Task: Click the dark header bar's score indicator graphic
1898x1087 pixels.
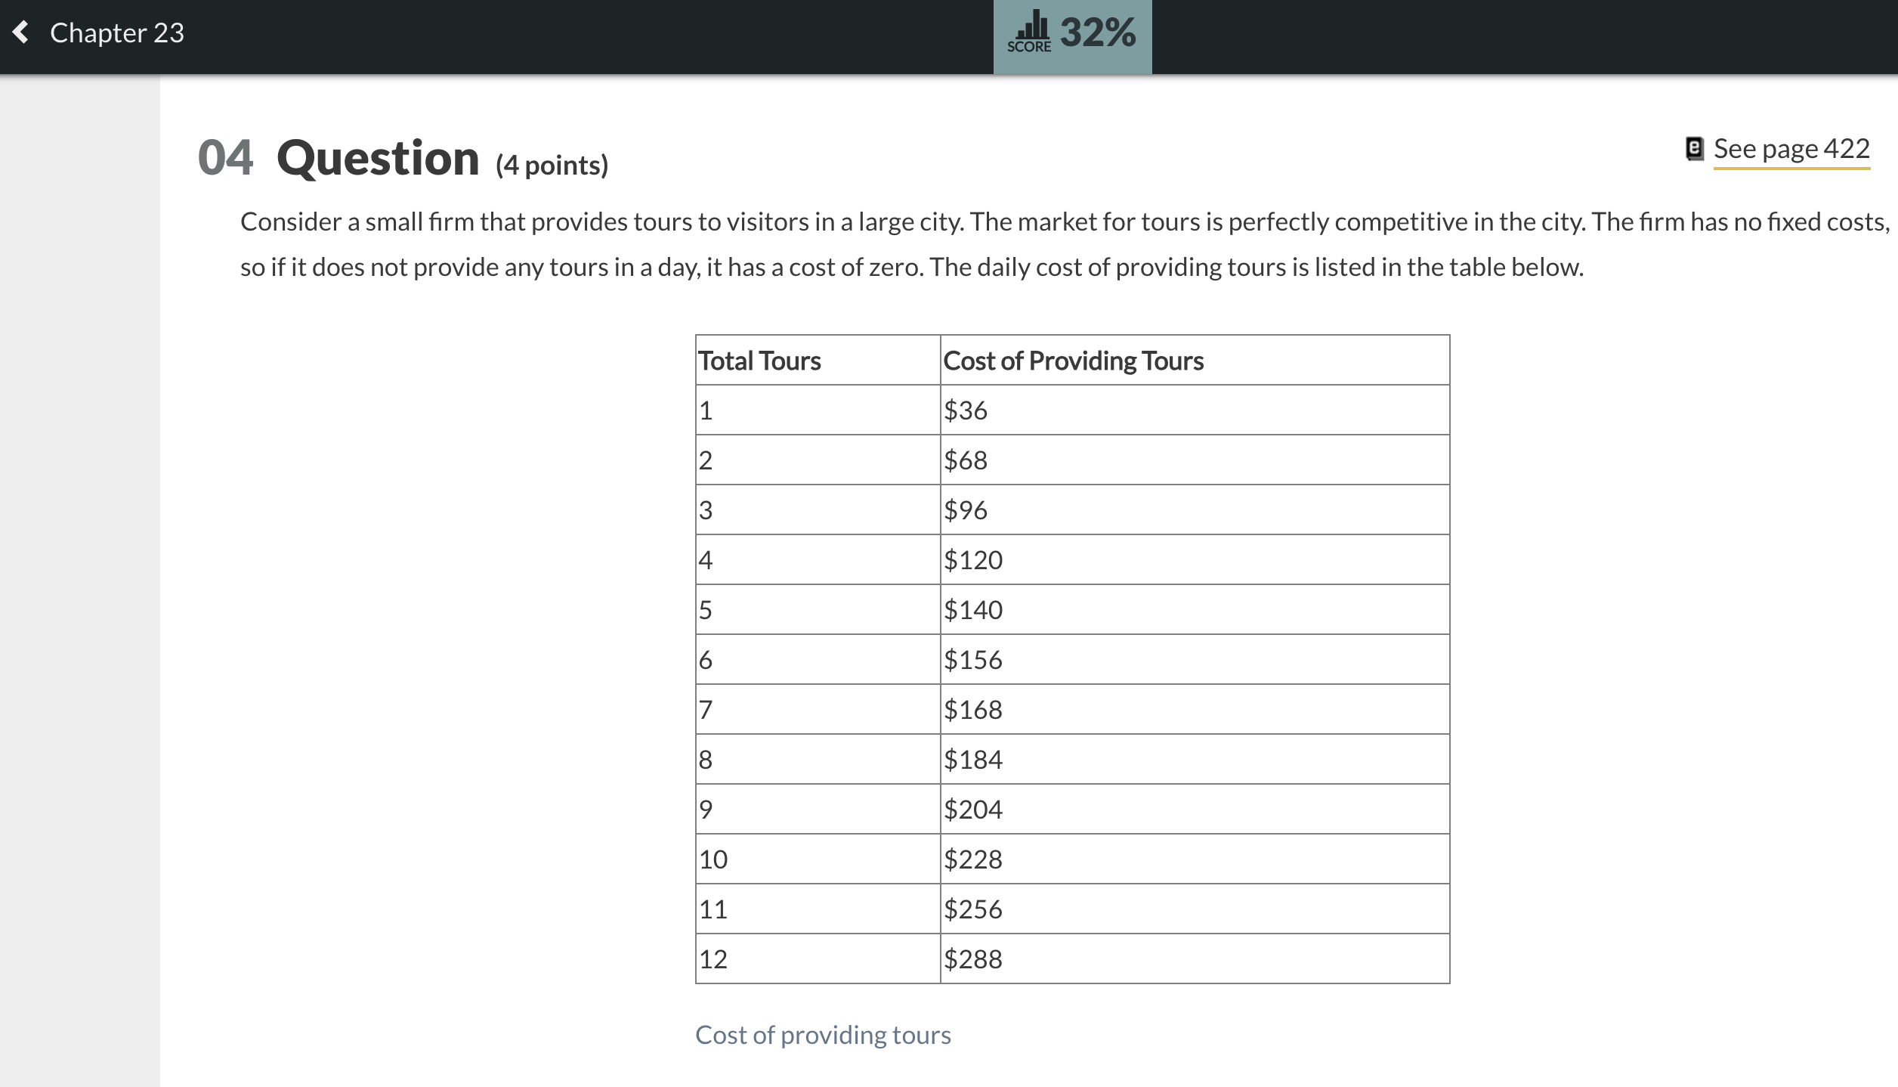Action: [1029, 30]
